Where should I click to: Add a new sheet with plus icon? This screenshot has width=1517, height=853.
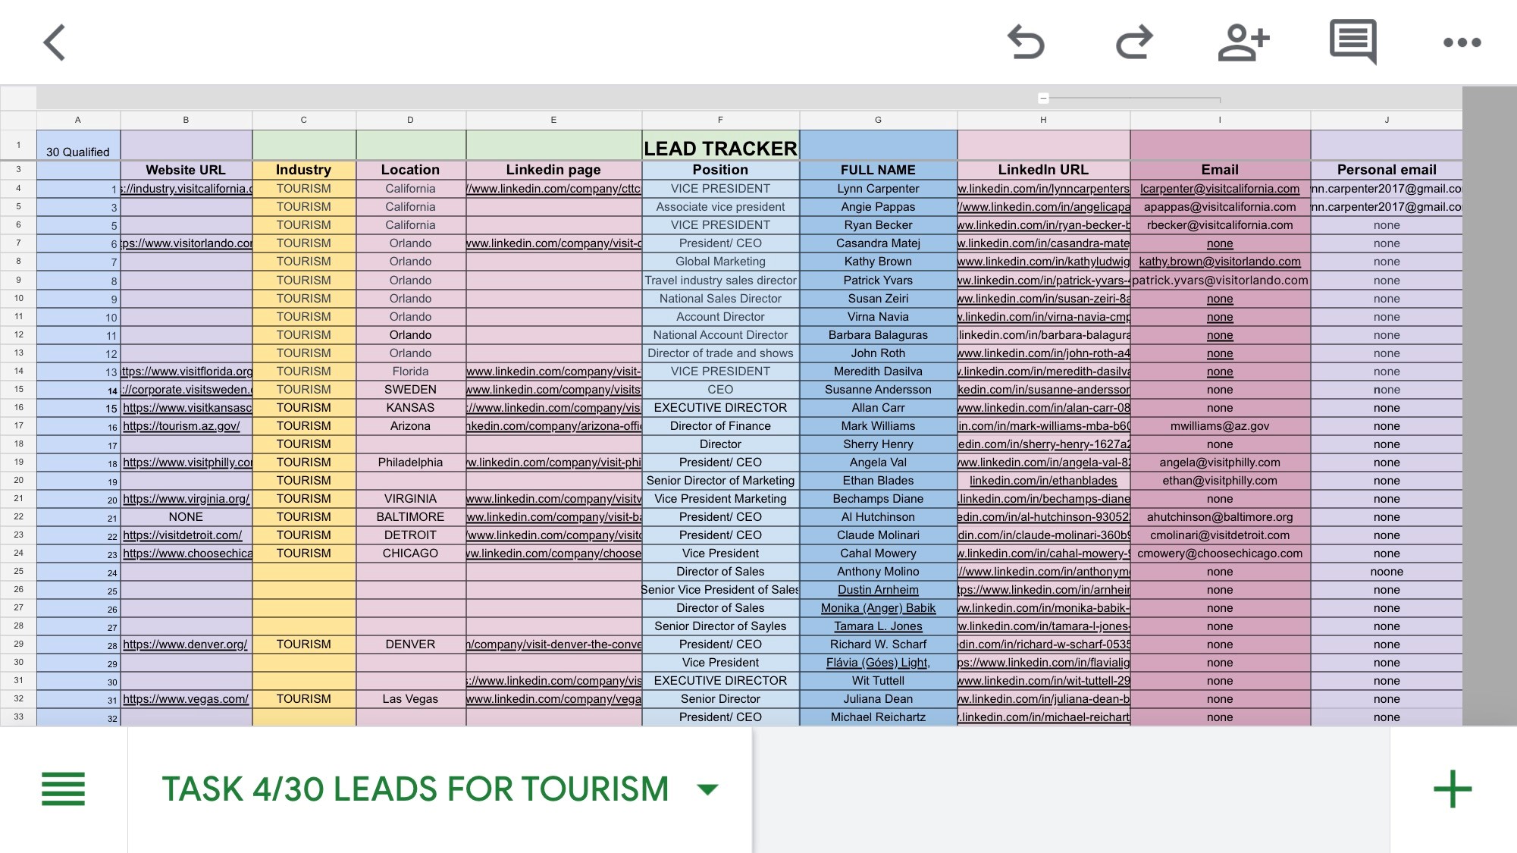1452,789
